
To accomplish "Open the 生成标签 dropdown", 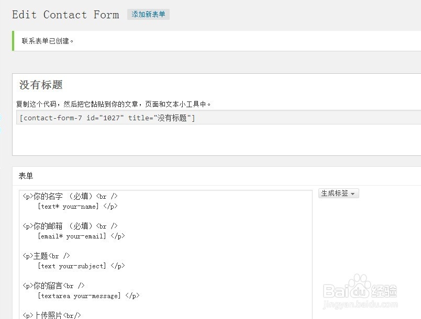I will [338, 193].
